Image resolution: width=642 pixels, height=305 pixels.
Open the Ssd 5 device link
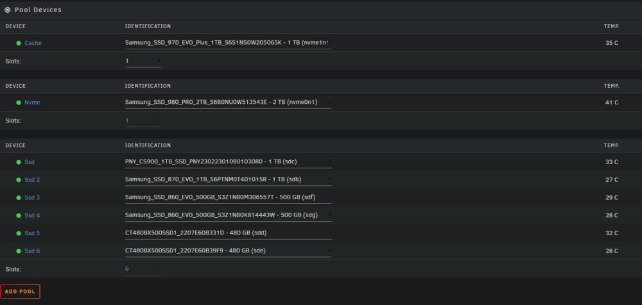(x=32, y=233)
